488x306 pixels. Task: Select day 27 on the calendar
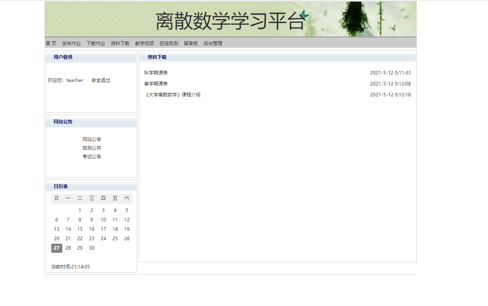click(x=56, y=248)
